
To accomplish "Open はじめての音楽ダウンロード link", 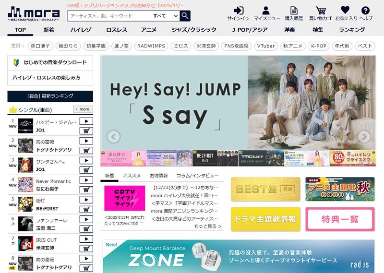I will click(x=50, y=63).
